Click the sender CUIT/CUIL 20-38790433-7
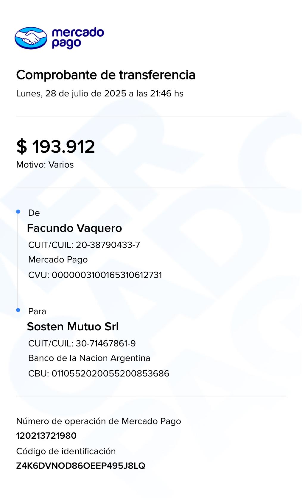This screenshot has height=500, width=302. point(84,245)
